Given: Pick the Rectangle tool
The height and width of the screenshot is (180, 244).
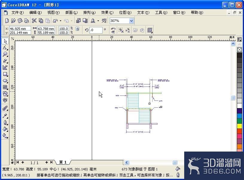Looking at the screenshot, I should click(5, 74).
